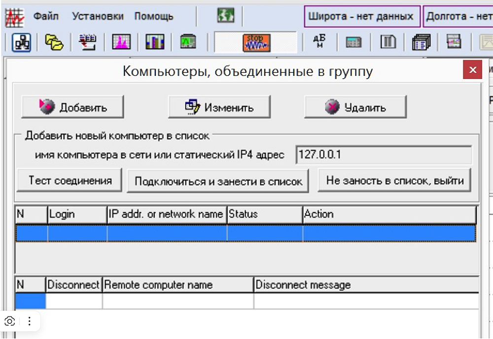Open the calculator tool icon
Screen dimensions: 493x339
click(354, 42)
